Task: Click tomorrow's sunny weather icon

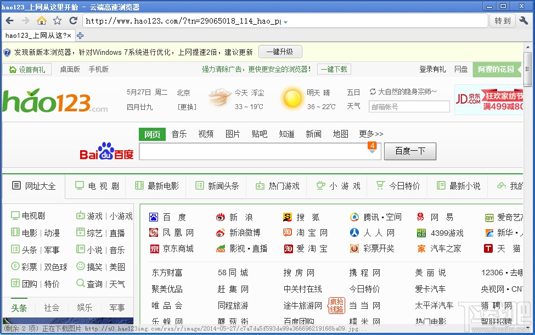Action: (x=292, y=98)
